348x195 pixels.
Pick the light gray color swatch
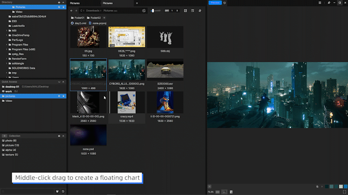click(341, 187)
